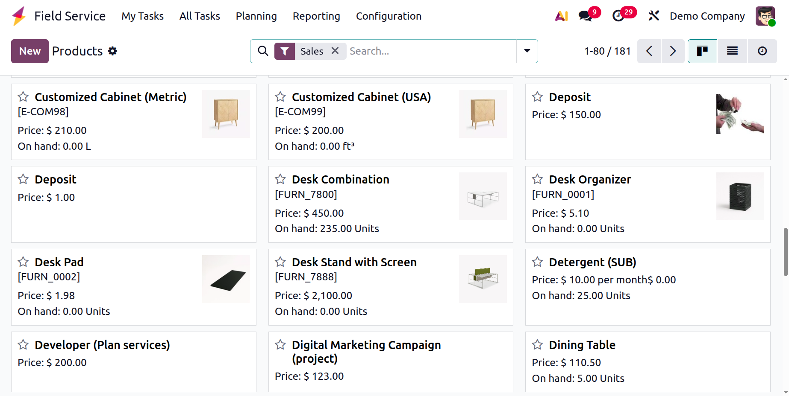
Task: Open the AI assistant icon
Action: click(561, 16)
